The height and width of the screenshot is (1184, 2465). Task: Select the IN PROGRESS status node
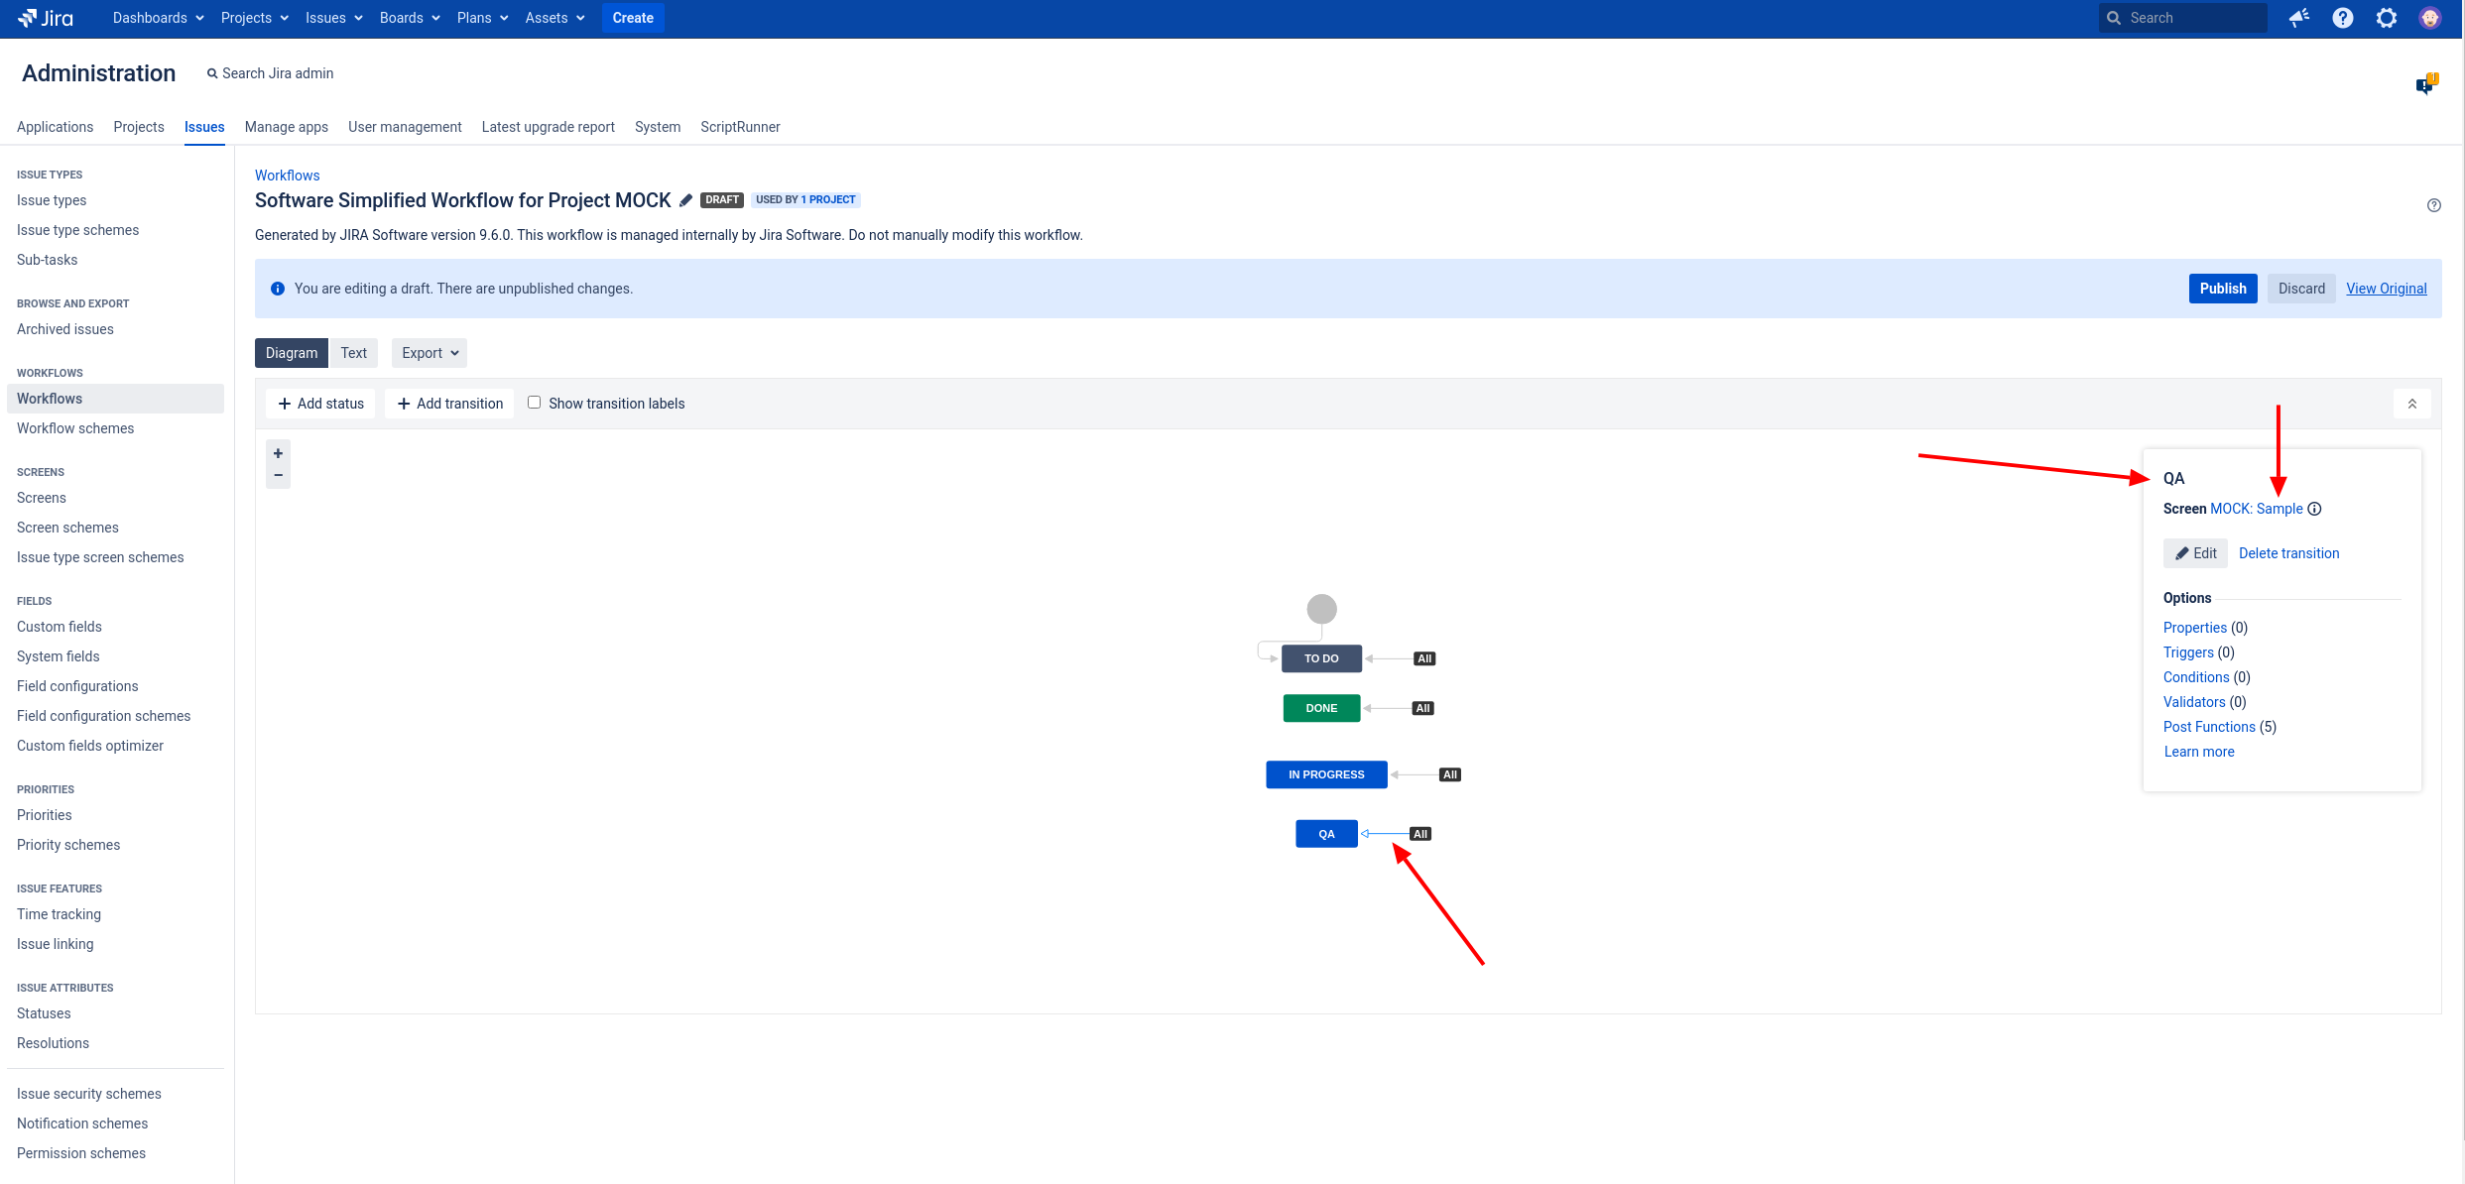(x=1325, y=774)
